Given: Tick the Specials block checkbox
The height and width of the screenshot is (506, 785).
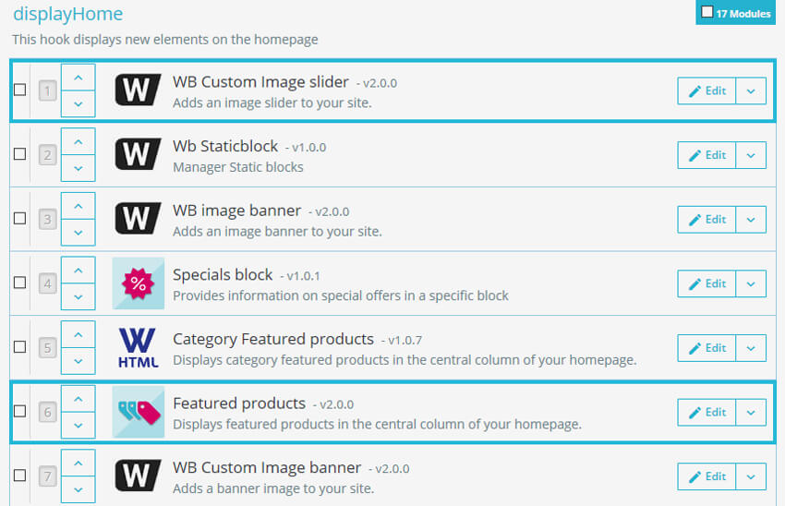Looking at the screenshot, I should pyautogui.click(x=20, y=283).
